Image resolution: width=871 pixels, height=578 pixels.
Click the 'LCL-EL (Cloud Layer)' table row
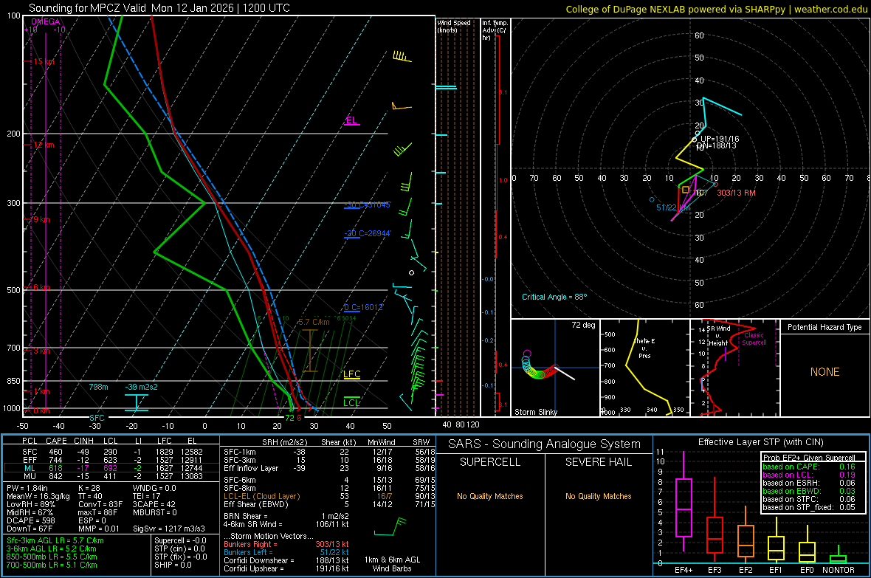pyautogui.click(x=329, y=496)
